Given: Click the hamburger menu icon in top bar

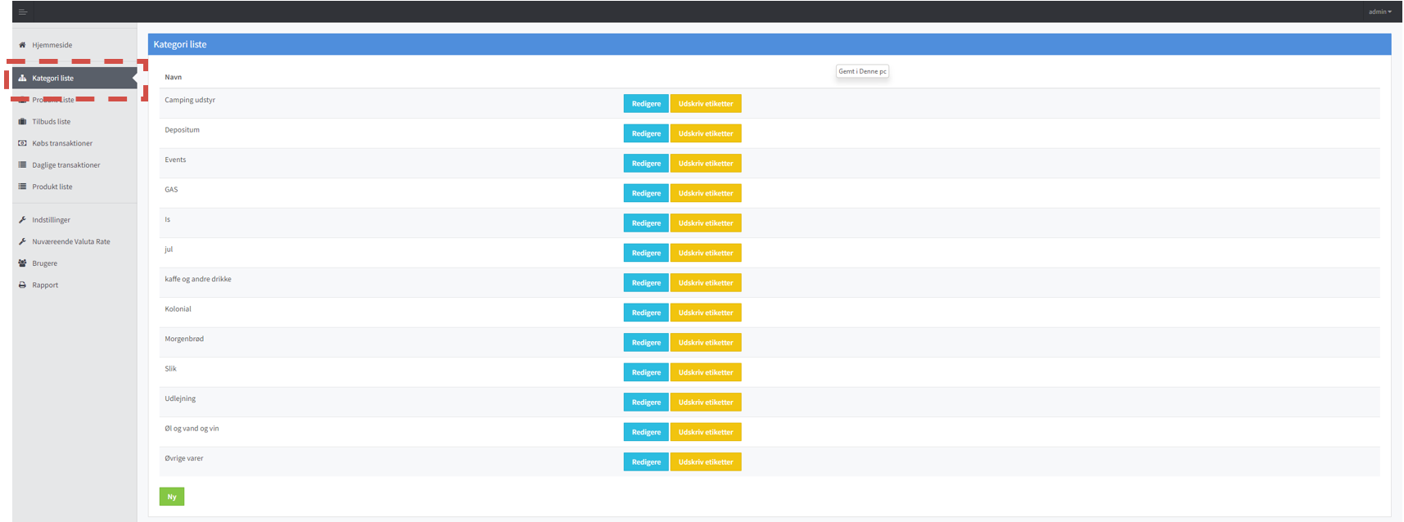Looking at the screenshot, I should click(x=23, y=12).
